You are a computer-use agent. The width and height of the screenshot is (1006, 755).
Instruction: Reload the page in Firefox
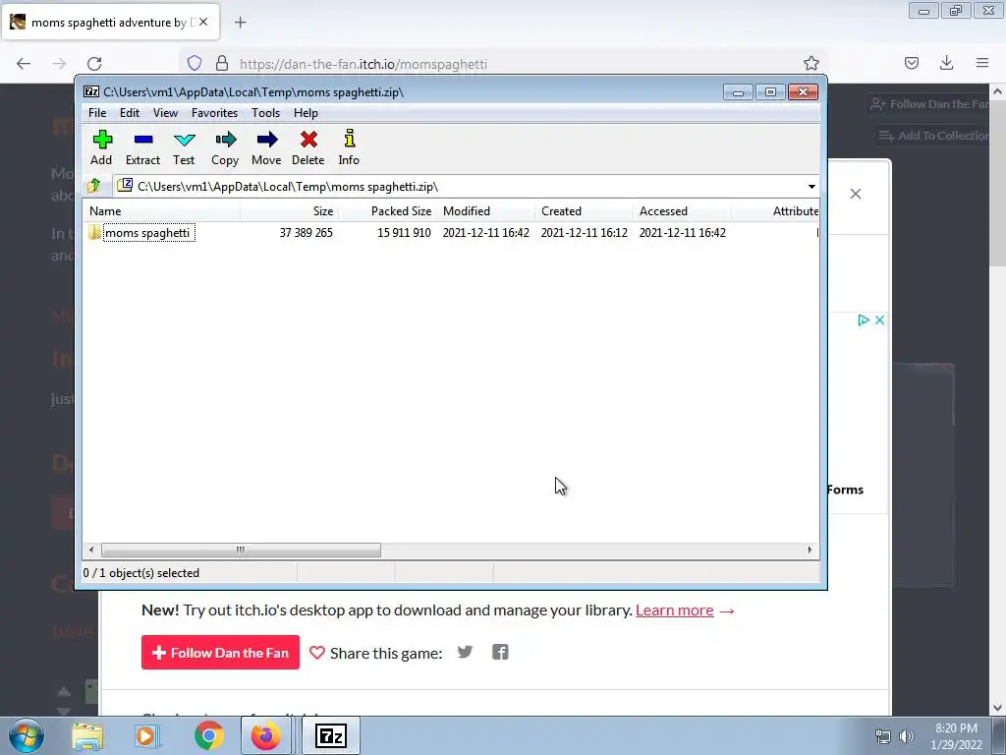click(x=94, y=63)
